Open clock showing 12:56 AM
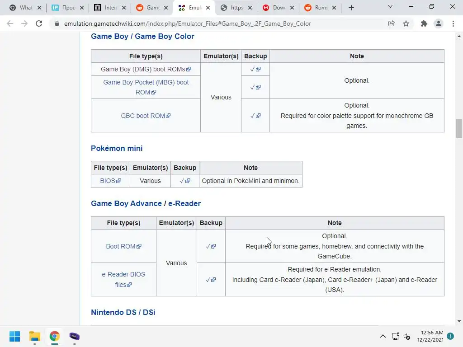Image resolution: width=463 pixels, height=347 pixels. click(430, 336)
